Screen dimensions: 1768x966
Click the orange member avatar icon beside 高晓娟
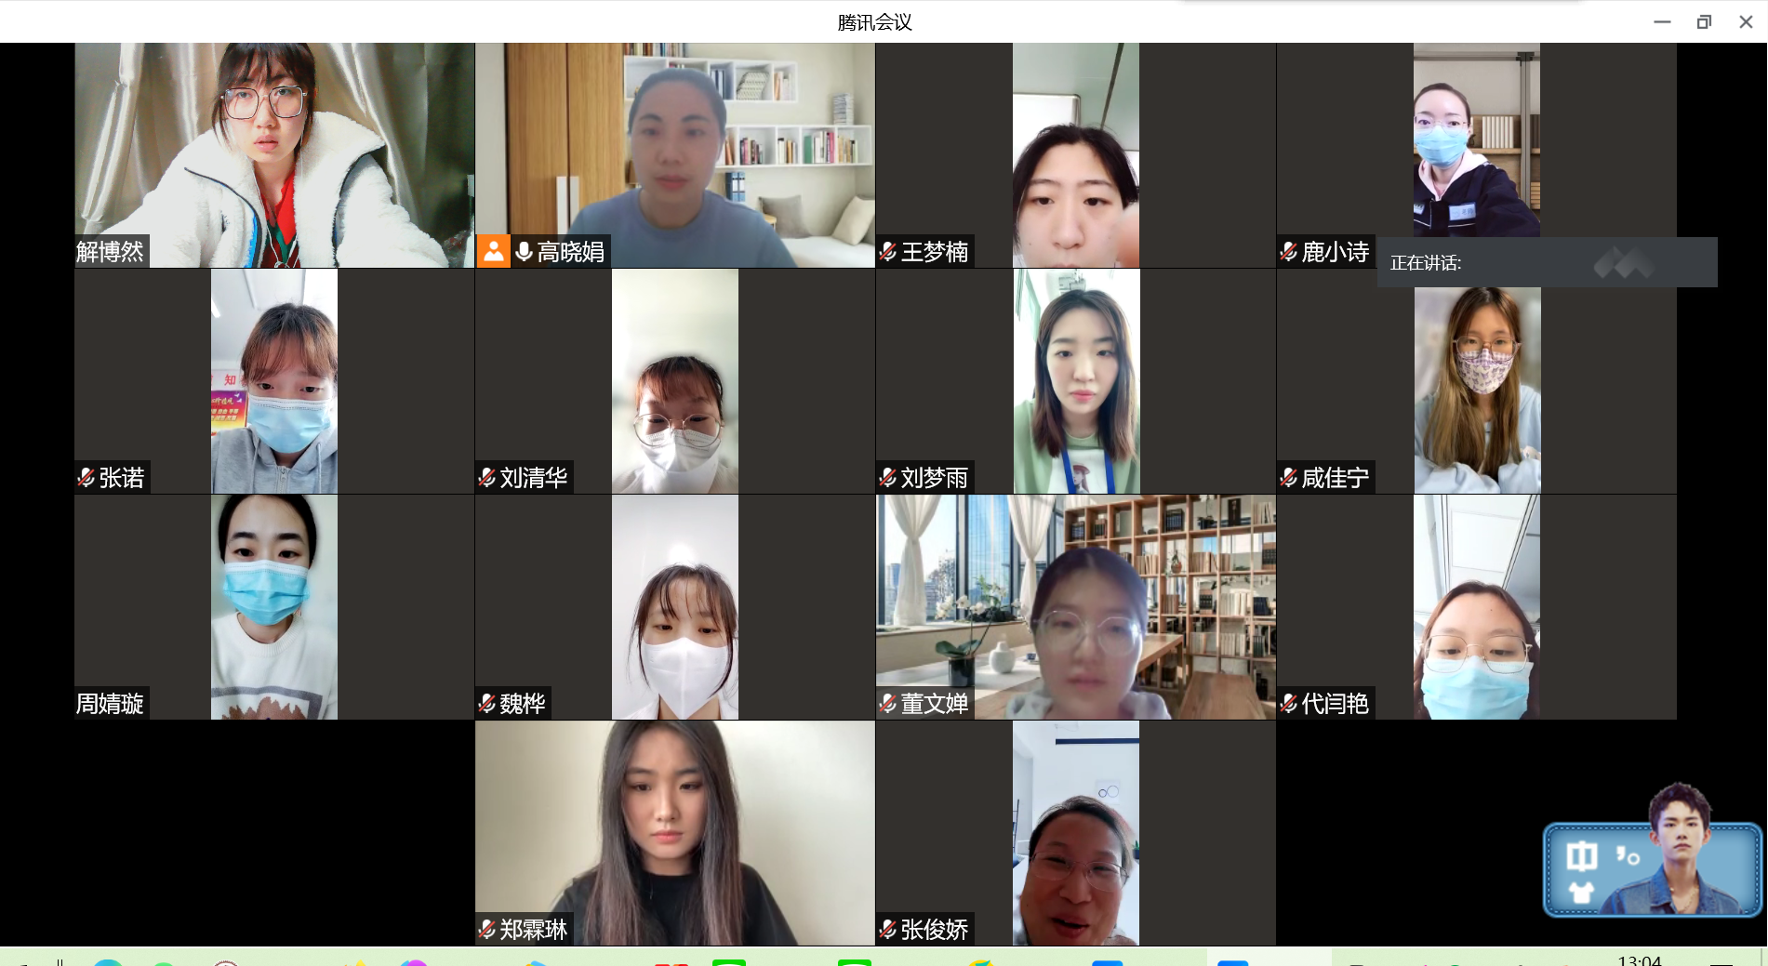(494, 252)
